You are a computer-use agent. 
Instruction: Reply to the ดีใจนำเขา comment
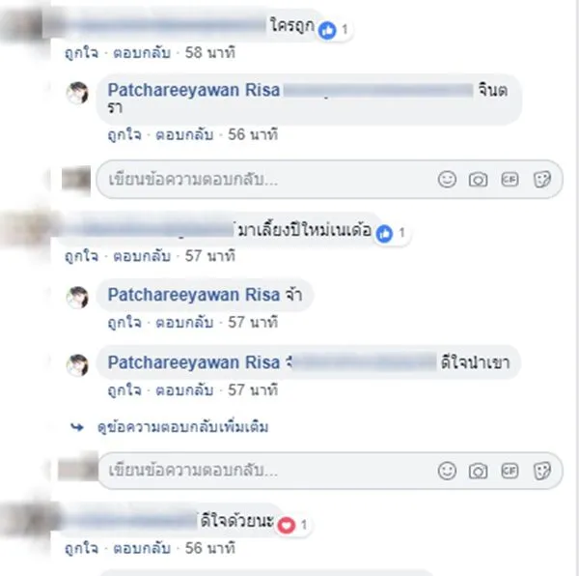coord(184,390)
